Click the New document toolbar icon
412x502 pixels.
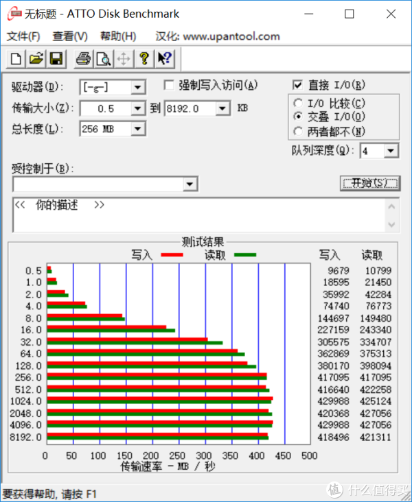(16, 59)
